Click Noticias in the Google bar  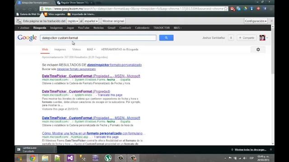pos(98,28)
